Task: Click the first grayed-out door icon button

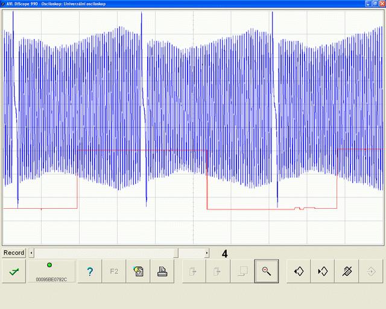Action: pos(194,272)
